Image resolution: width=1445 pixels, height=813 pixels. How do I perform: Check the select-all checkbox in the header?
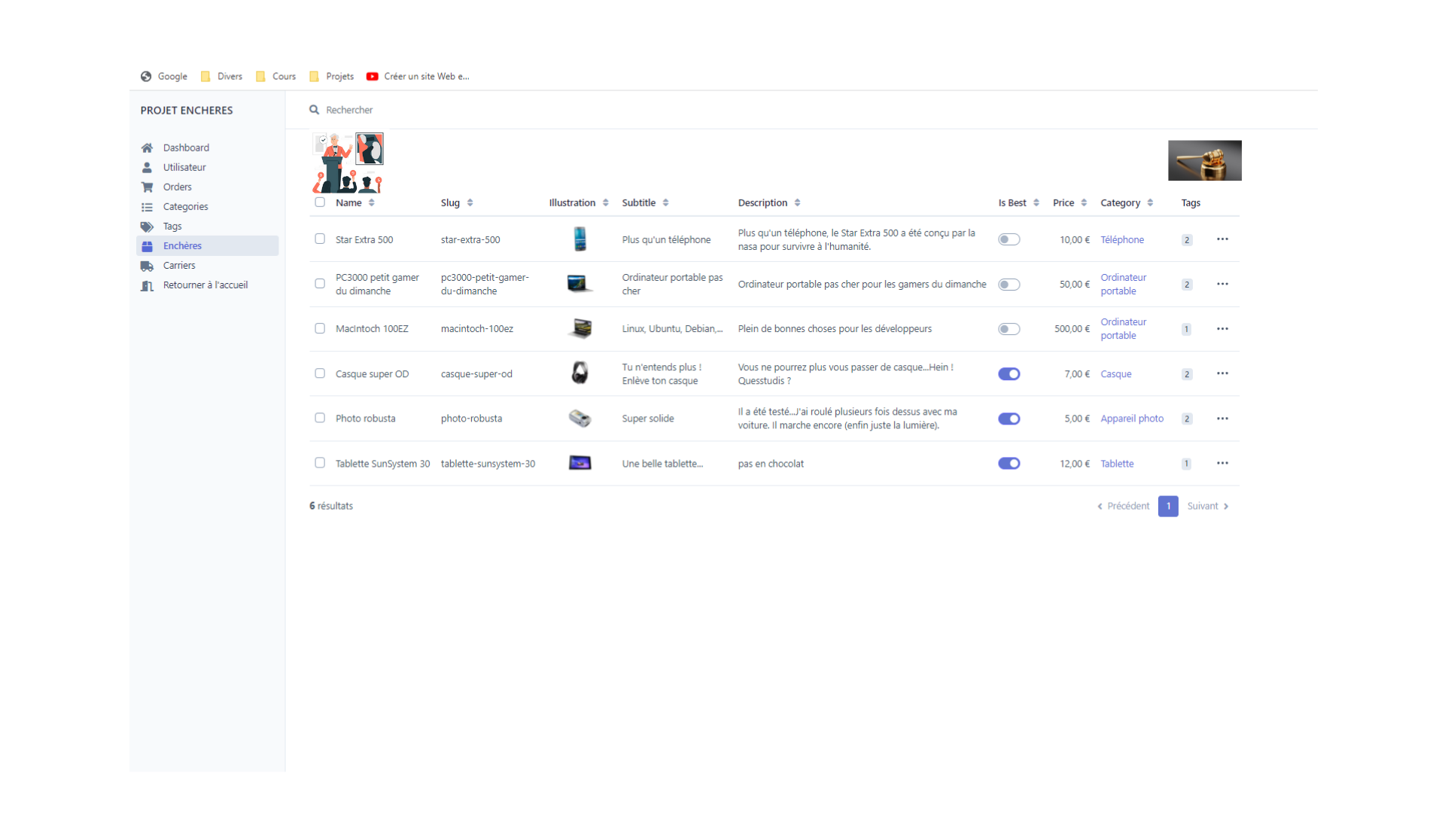tap(319, 202)
